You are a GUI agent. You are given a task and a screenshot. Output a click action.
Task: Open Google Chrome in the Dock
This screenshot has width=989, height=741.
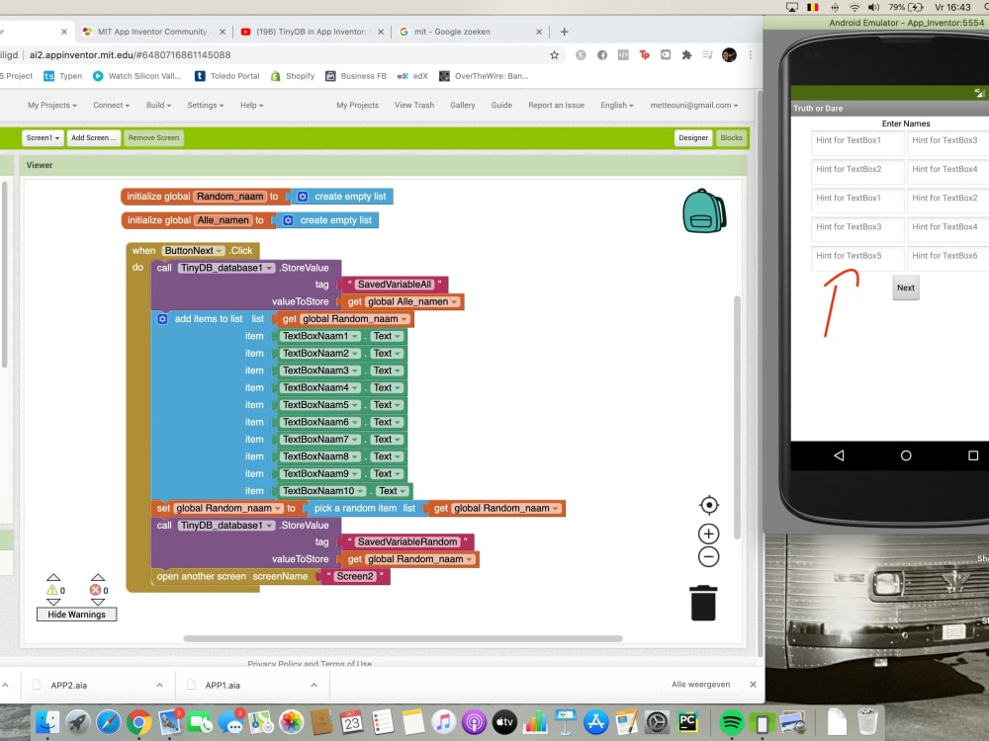pyautogui.click(x=138, y=722)
